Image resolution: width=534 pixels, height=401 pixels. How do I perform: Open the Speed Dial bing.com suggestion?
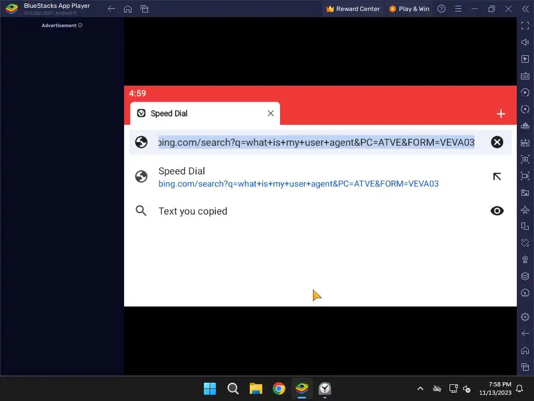click(320, 176)
